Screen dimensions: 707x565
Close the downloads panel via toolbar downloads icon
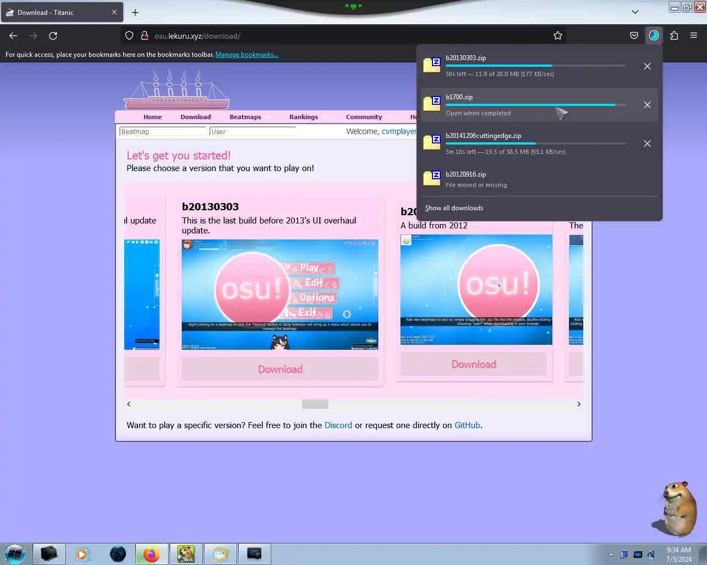coord(654,36)
